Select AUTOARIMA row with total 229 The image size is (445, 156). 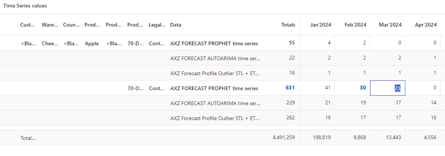click(215, 103)
